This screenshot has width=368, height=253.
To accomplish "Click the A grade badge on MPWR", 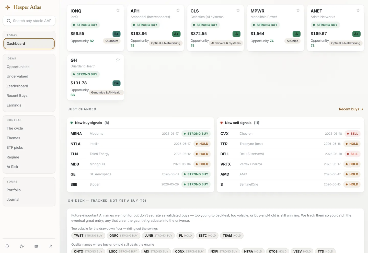I will click(296, 34).
